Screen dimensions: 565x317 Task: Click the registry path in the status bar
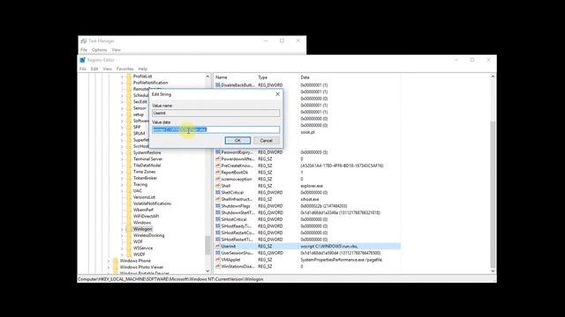pyautogui.click(x=170, y=279)
